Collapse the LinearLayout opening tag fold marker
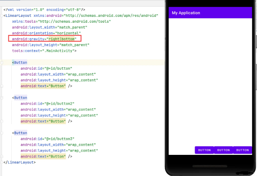The width and height of the screenshot is (257, 176). pos(2,16)
